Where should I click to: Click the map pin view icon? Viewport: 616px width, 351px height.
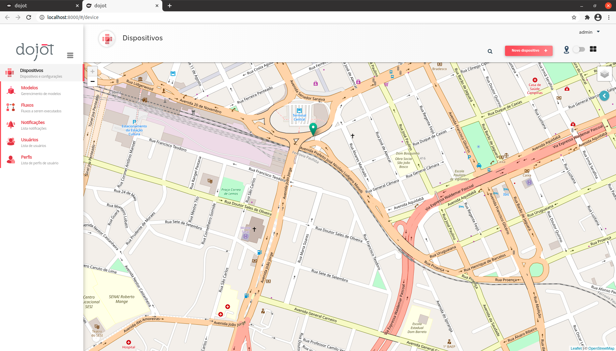pos(566,50)
